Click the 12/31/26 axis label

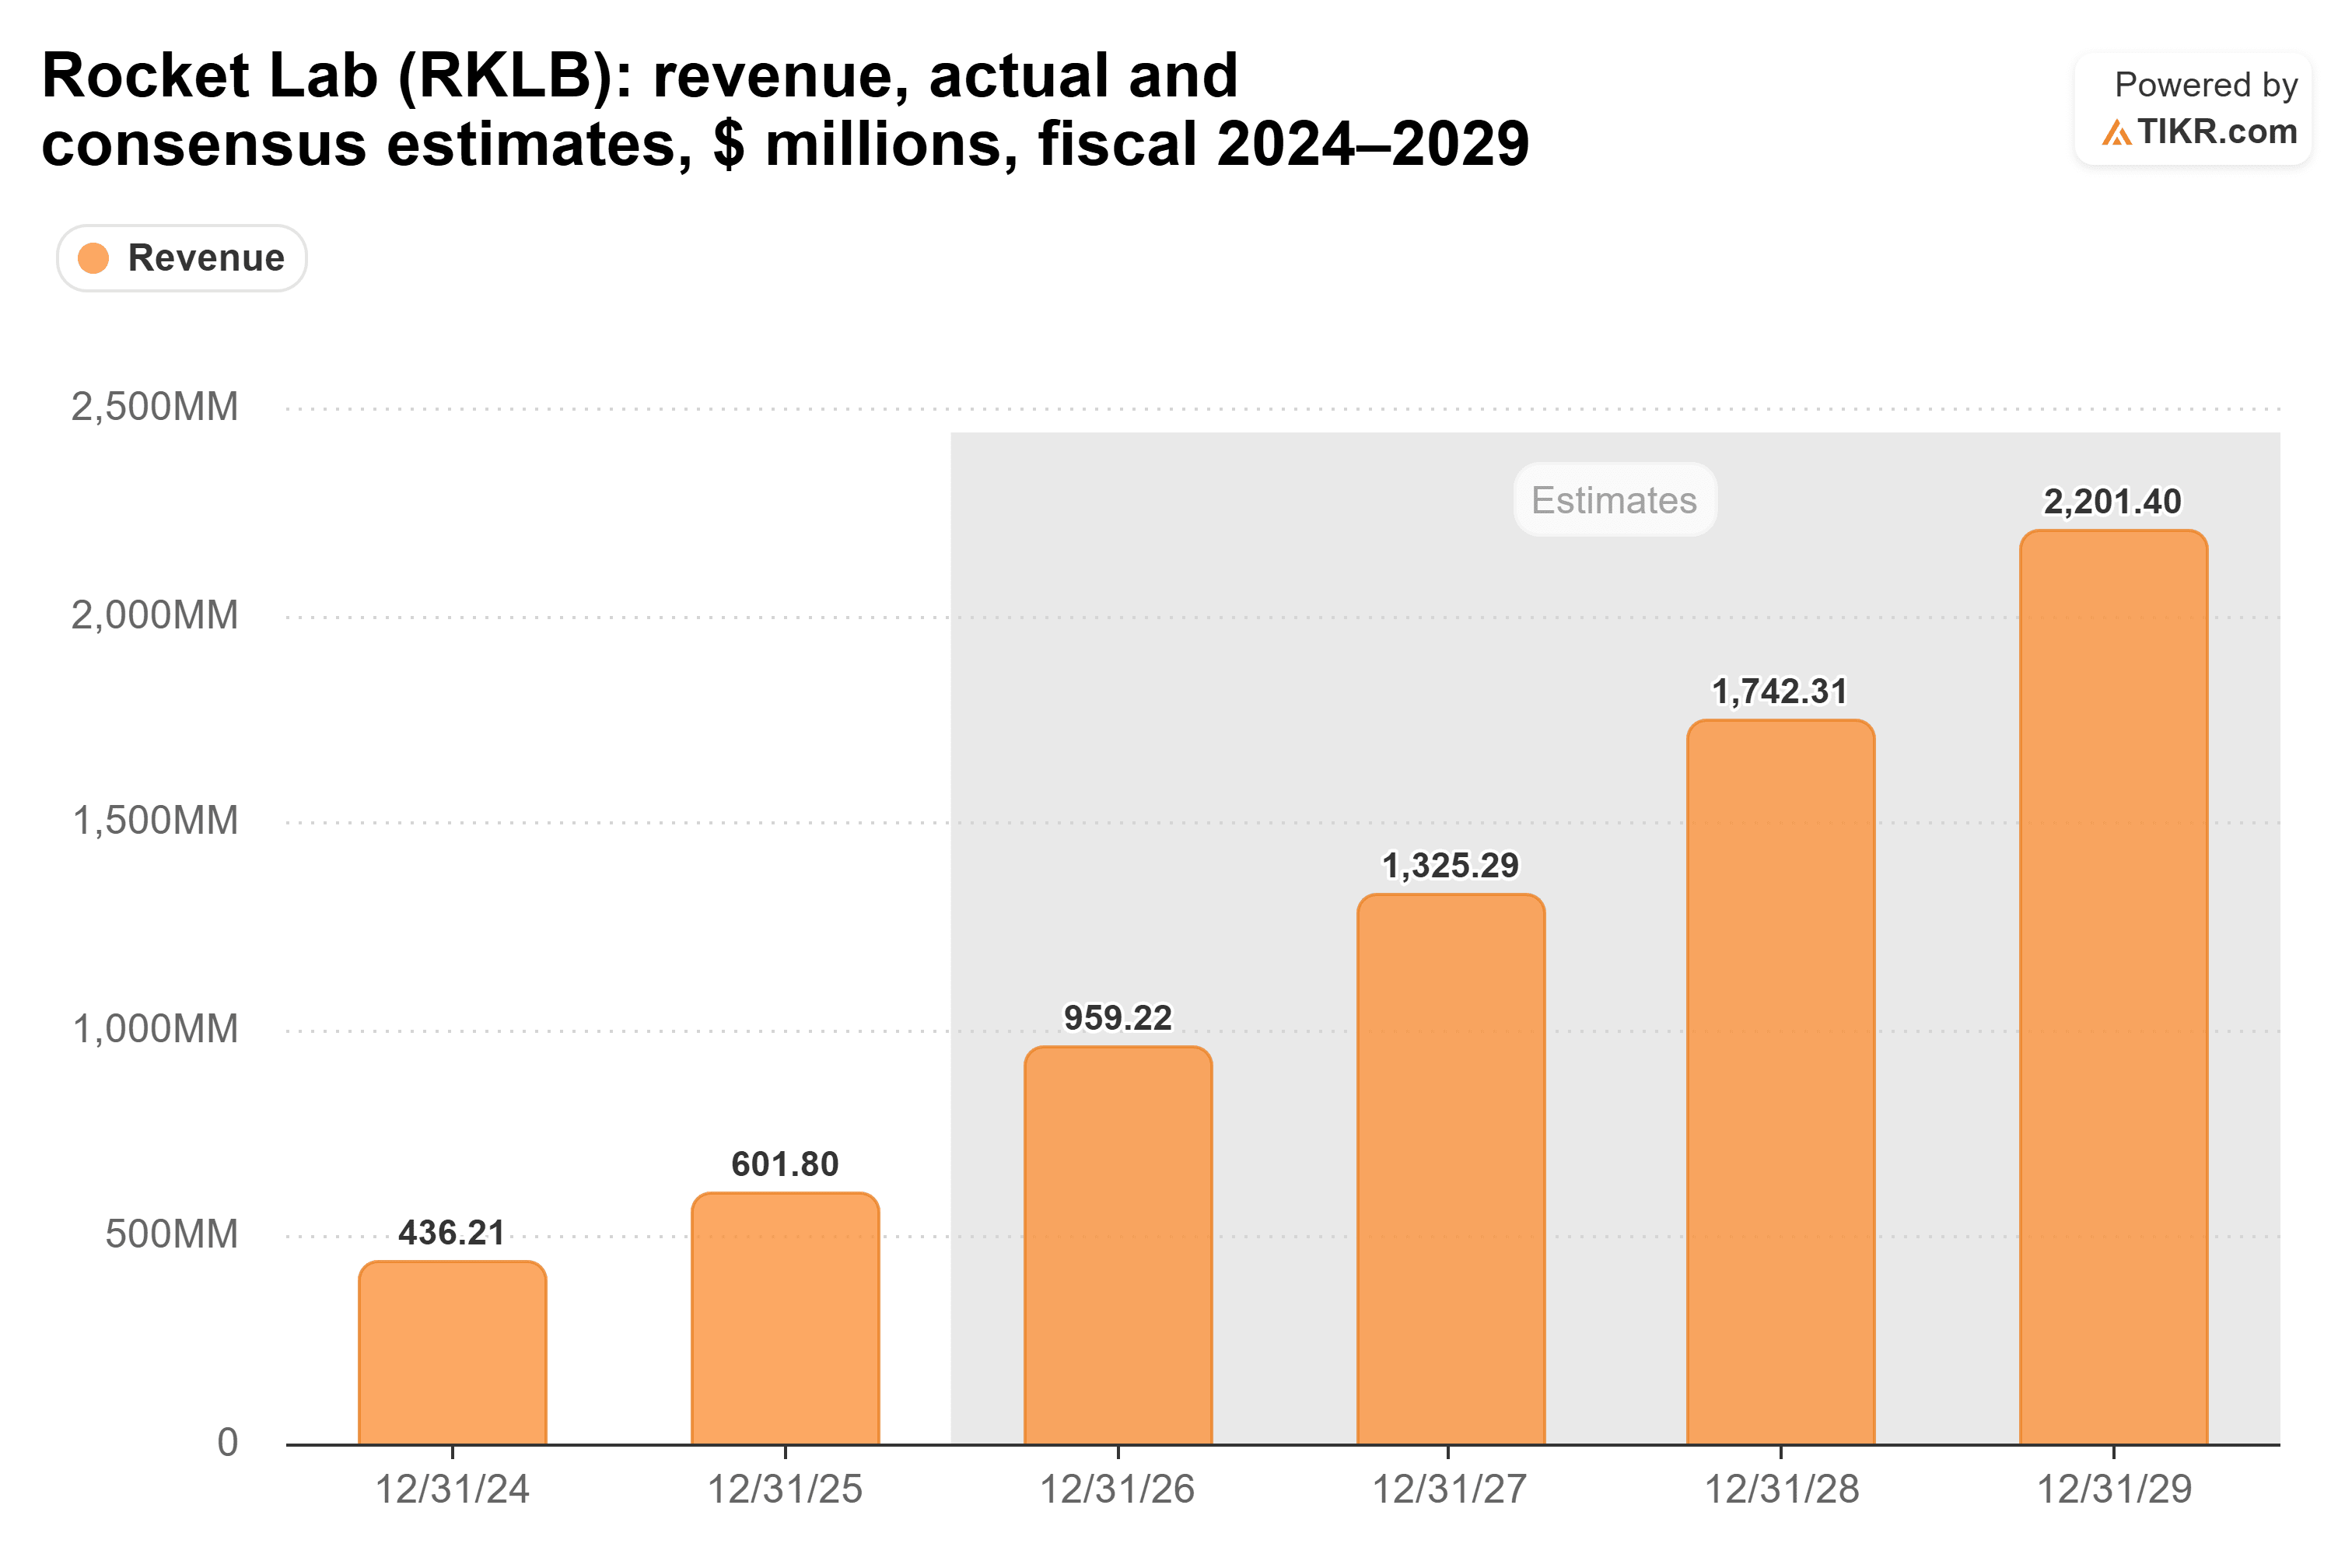point(1118,1490)
